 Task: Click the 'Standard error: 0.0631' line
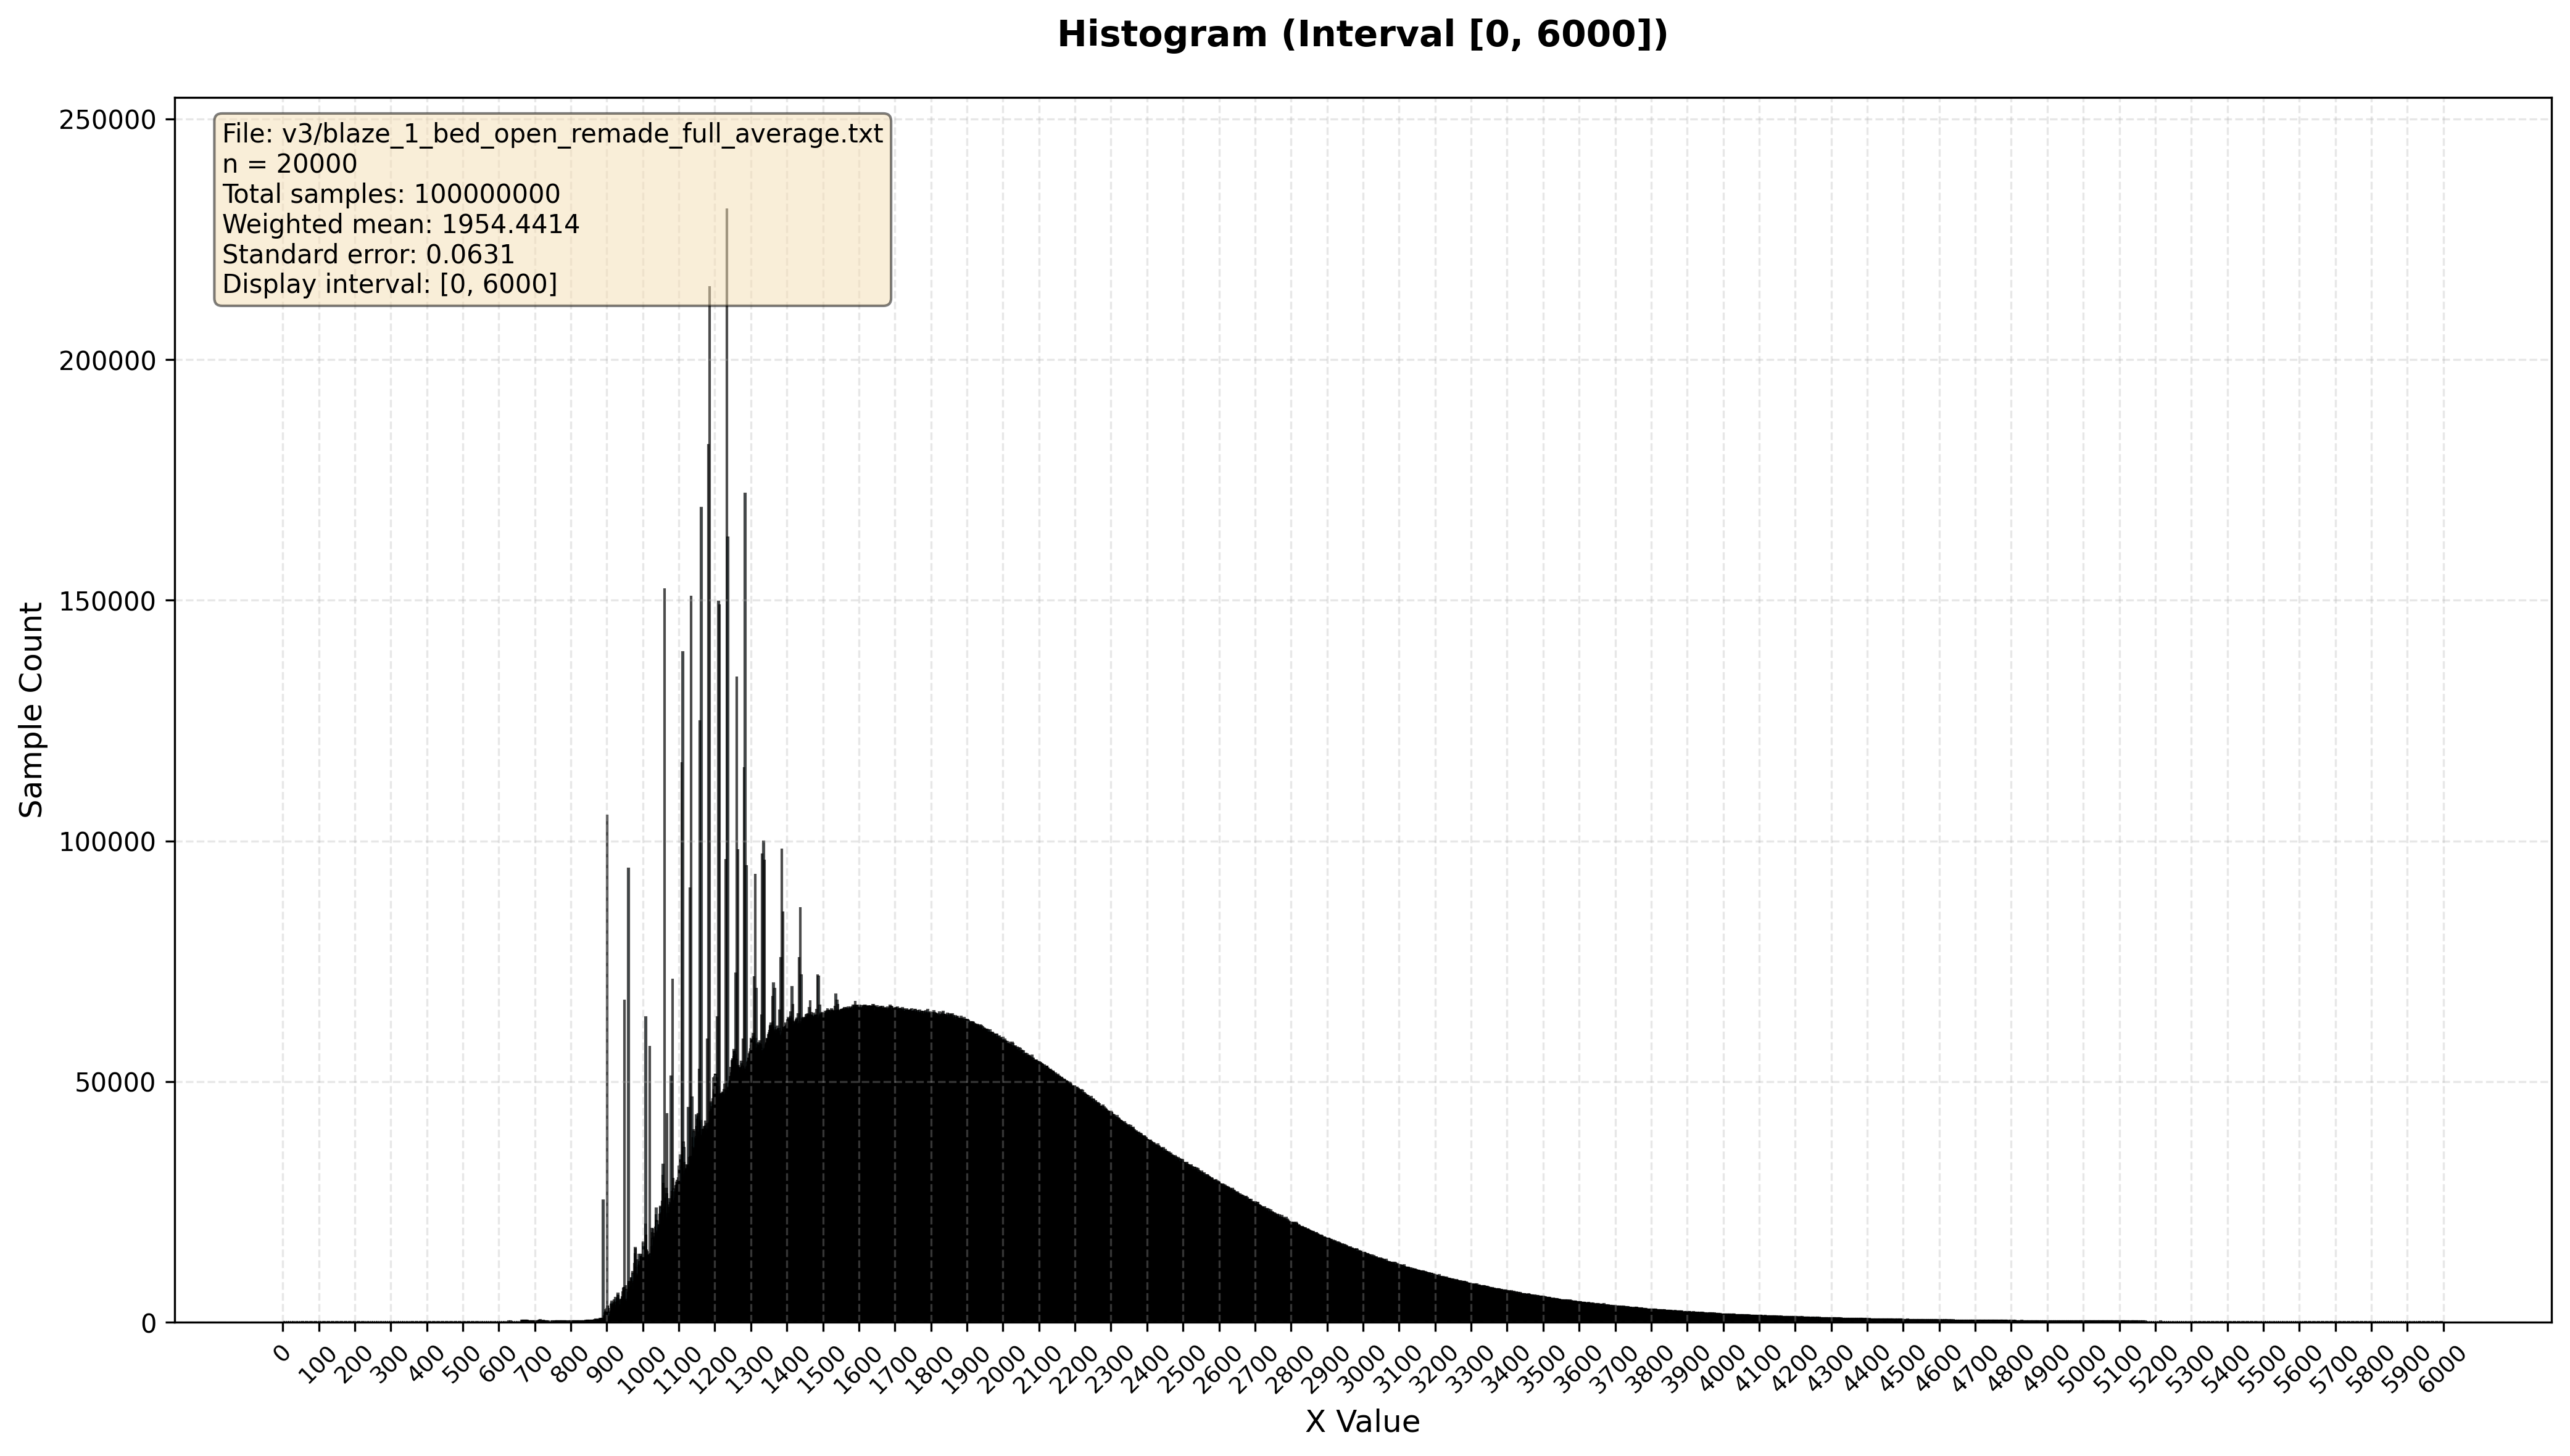[367, 254]
